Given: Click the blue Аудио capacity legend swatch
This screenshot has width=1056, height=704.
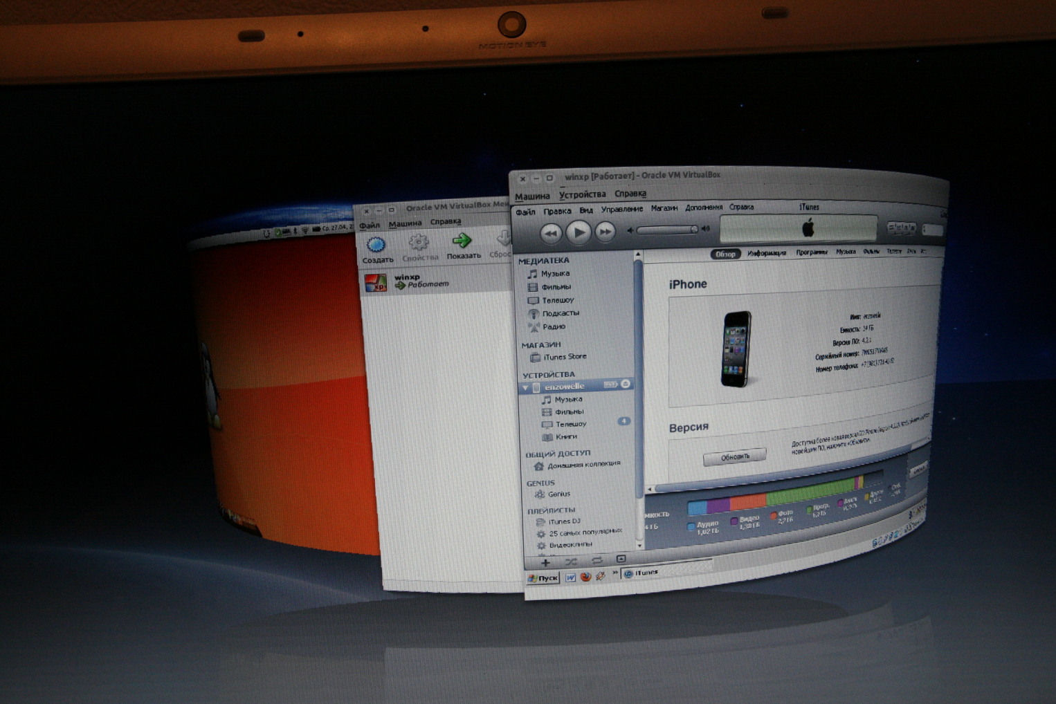Looking at the screenshot, I should (690, 526).
